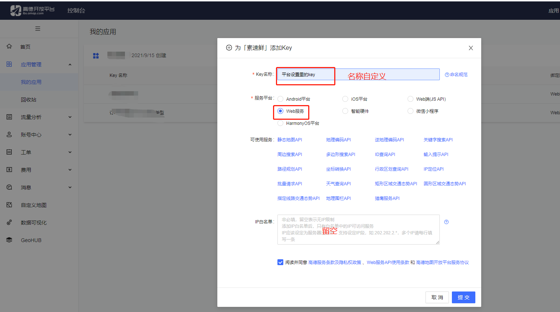This screenshot has height=312, width=560.
Task: Click the IP白名单 textarea
Action: (358, 230)
